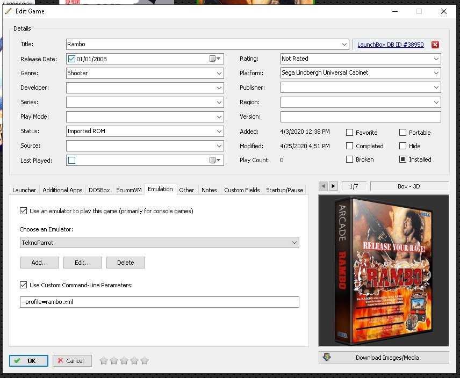Image resolution: width=460 pixels, height=378 pixels.
Task: Expand the Source dropdown
Action: click(219, 146)
